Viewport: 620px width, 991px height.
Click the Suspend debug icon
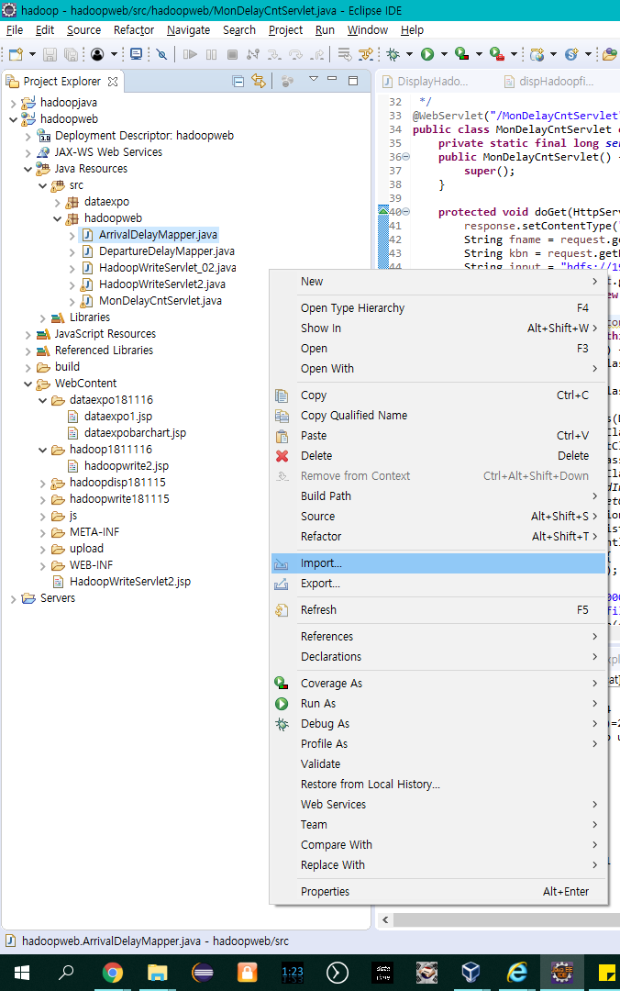[211, 54]
